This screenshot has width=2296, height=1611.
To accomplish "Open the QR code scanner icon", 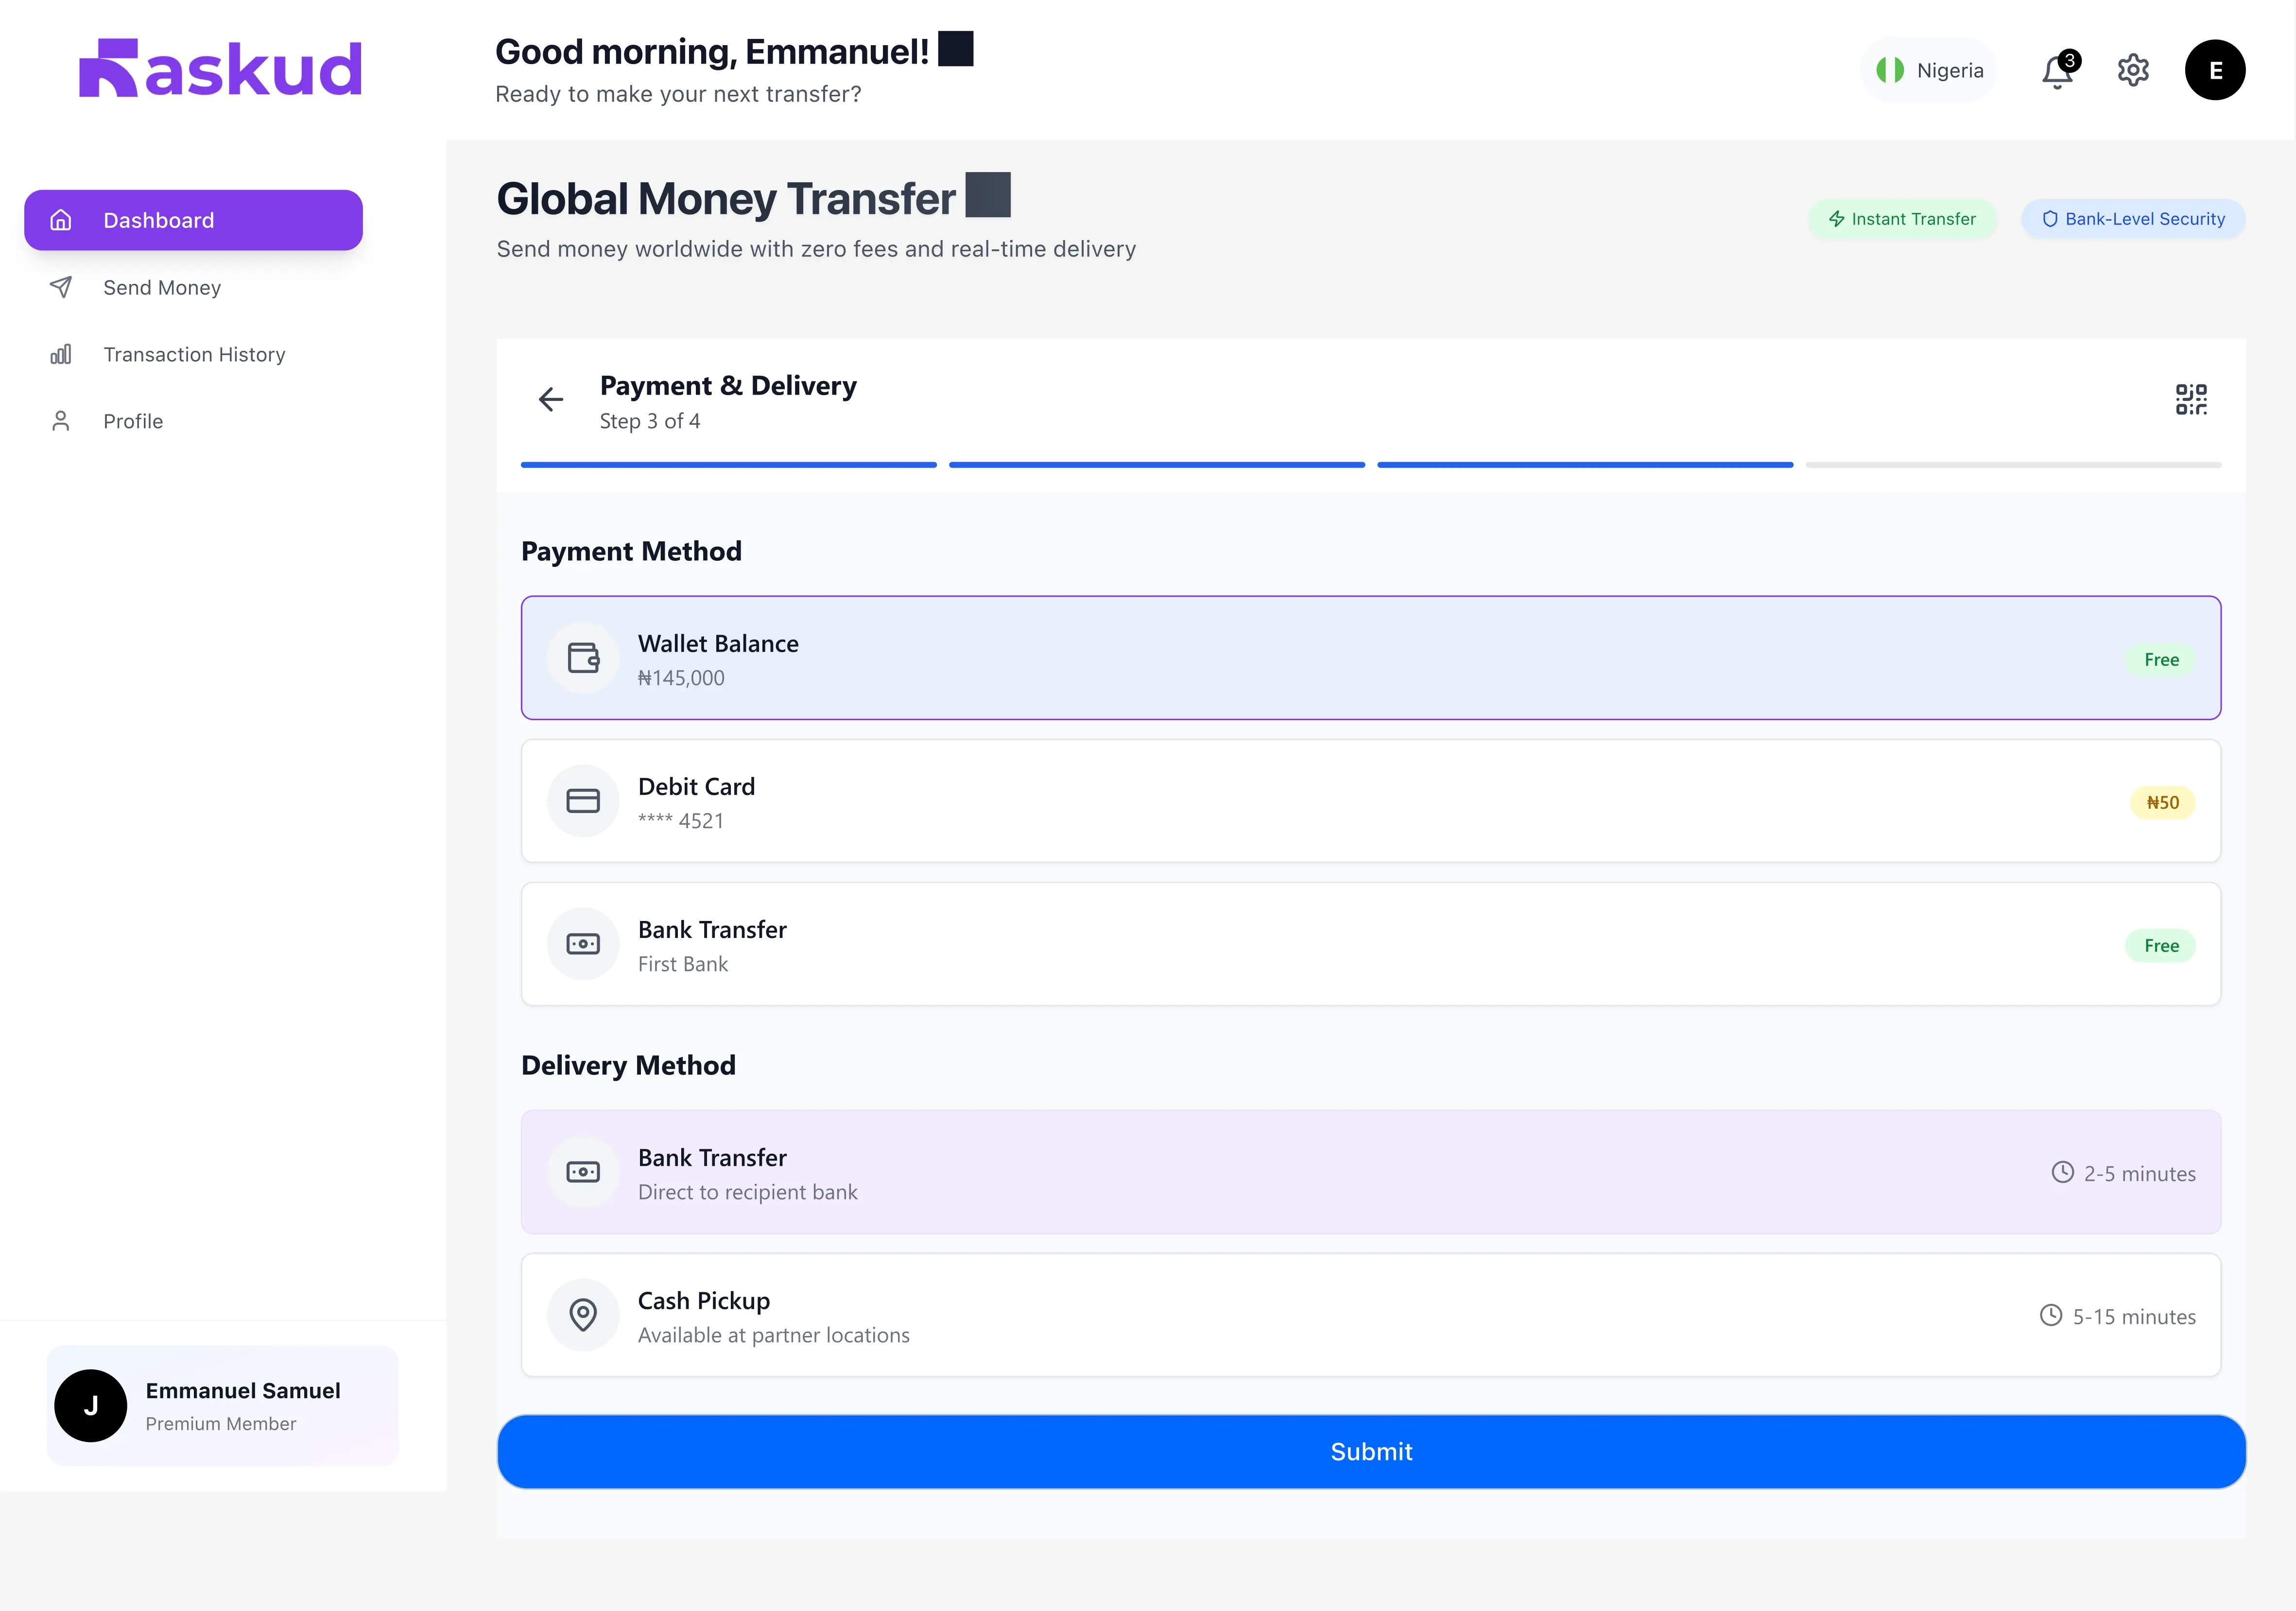I will (2191, 399).
